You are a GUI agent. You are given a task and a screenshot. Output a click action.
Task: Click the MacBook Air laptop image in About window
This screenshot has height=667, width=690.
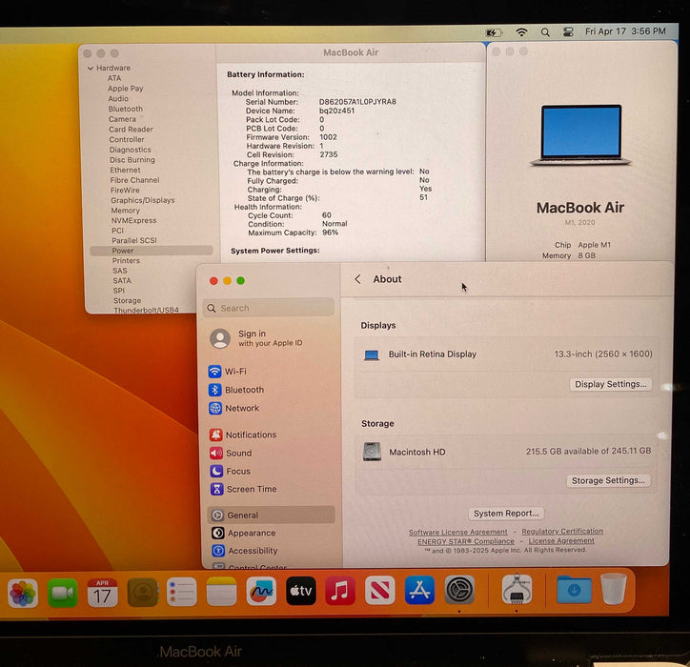coord(580,135)
